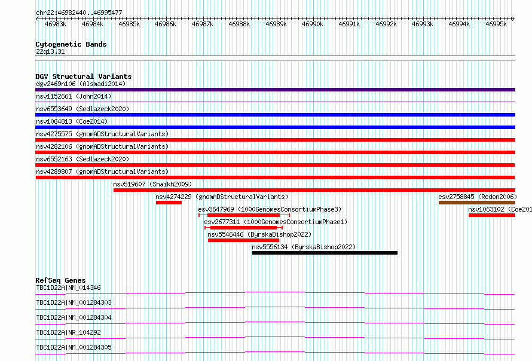532x361 pixels.
Task: Click the 46991k ruler position
Action: point(349,24)
